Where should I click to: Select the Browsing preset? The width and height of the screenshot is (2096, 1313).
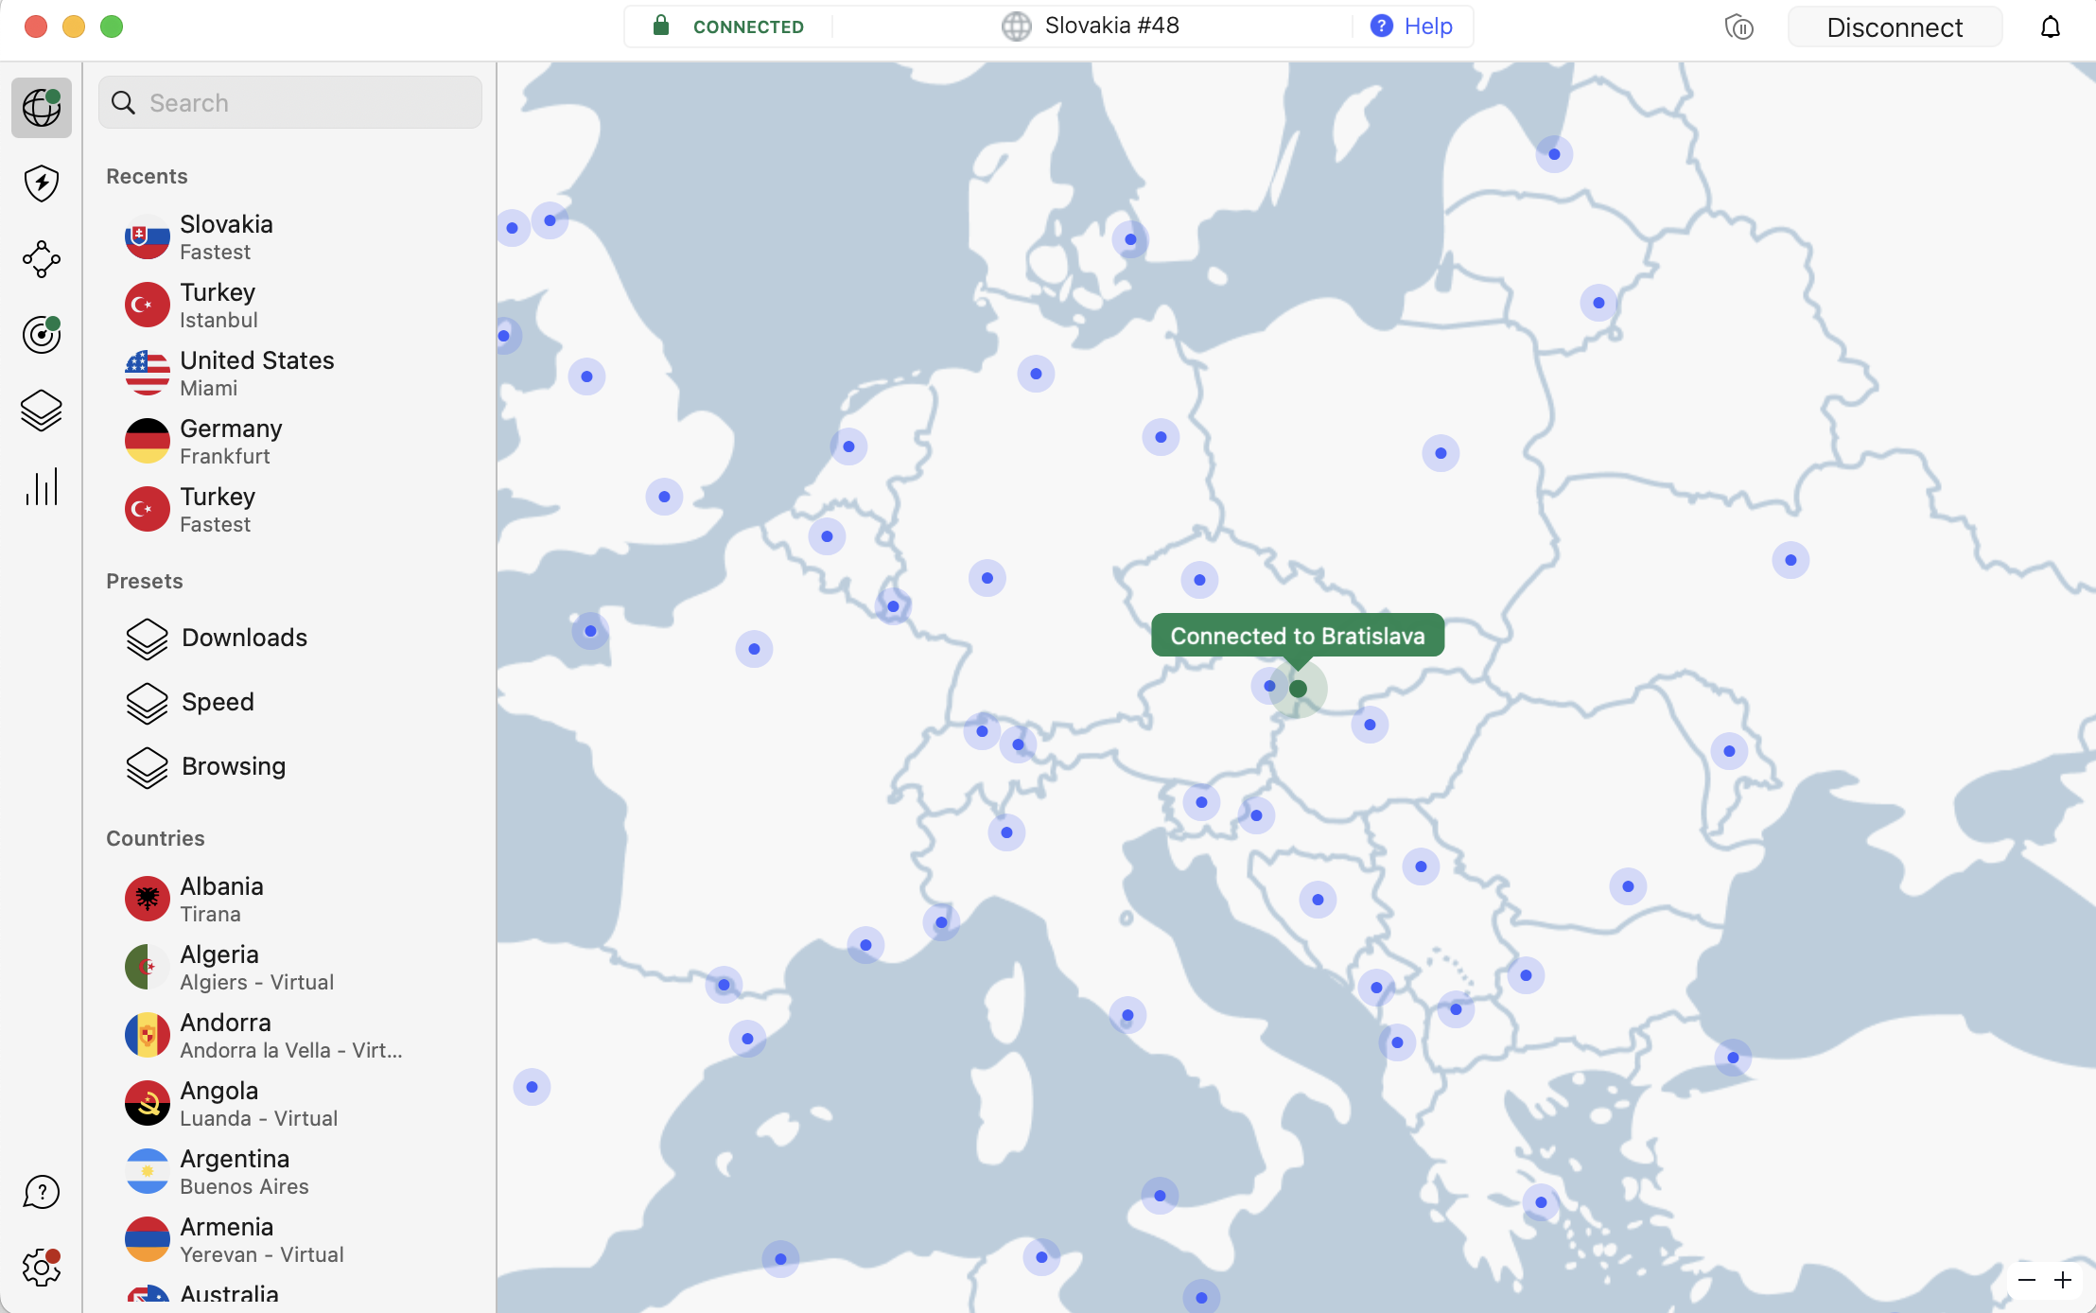pyautogui.click(x=234, y=766)
